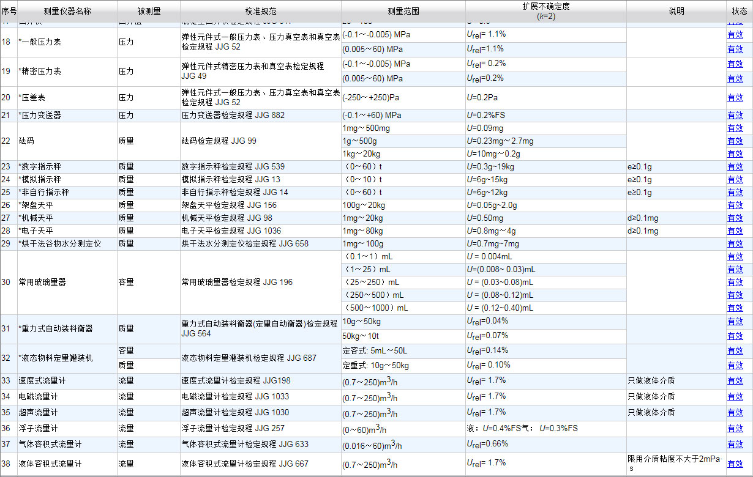Select the Urel=0.66% uncertainty cell

(546, 445)
